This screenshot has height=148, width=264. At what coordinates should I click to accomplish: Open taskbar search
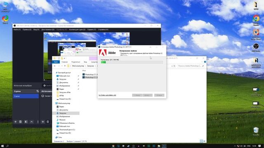click(x=7, y=146)
